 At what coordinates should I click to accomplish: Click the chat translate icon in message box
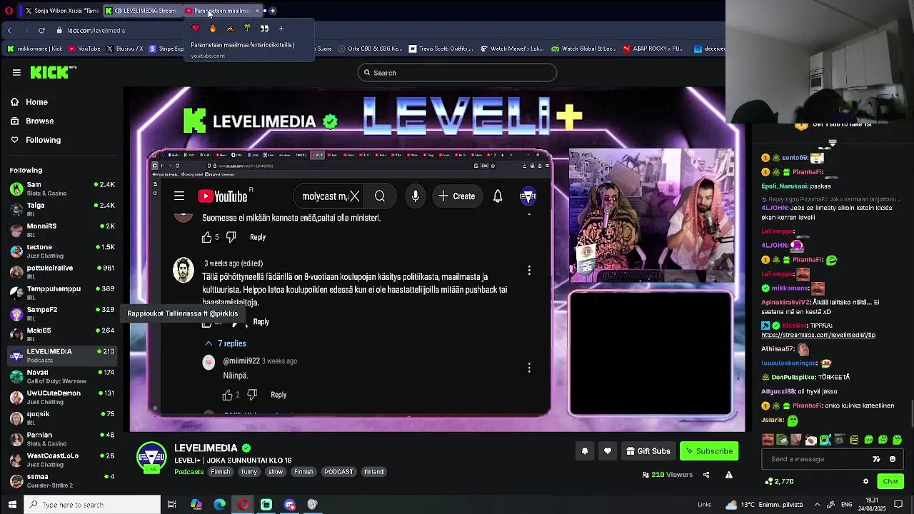point(876,459)
